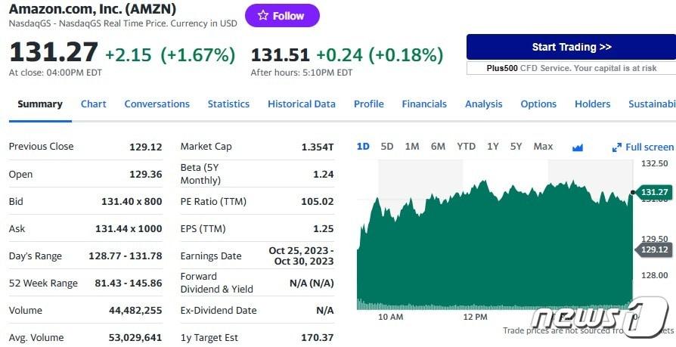This screenshot has width=676, height=347.
Task: Set chart range to 1D
Action: pos(363,147)
